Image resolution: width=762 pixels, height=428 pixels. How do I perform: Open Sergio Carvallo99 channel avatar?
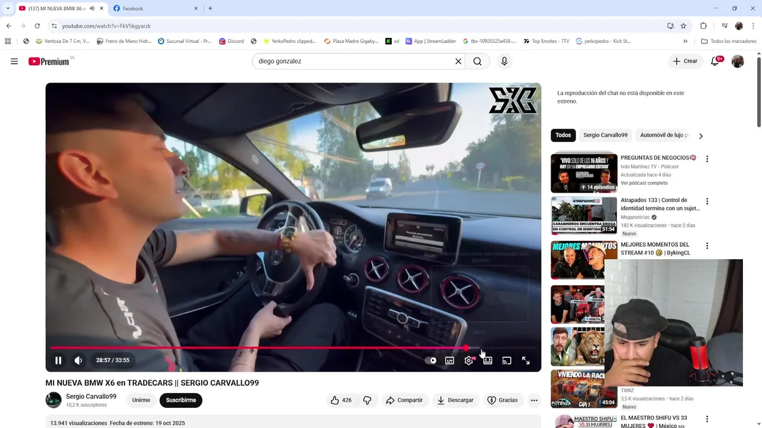coord(54,400)
